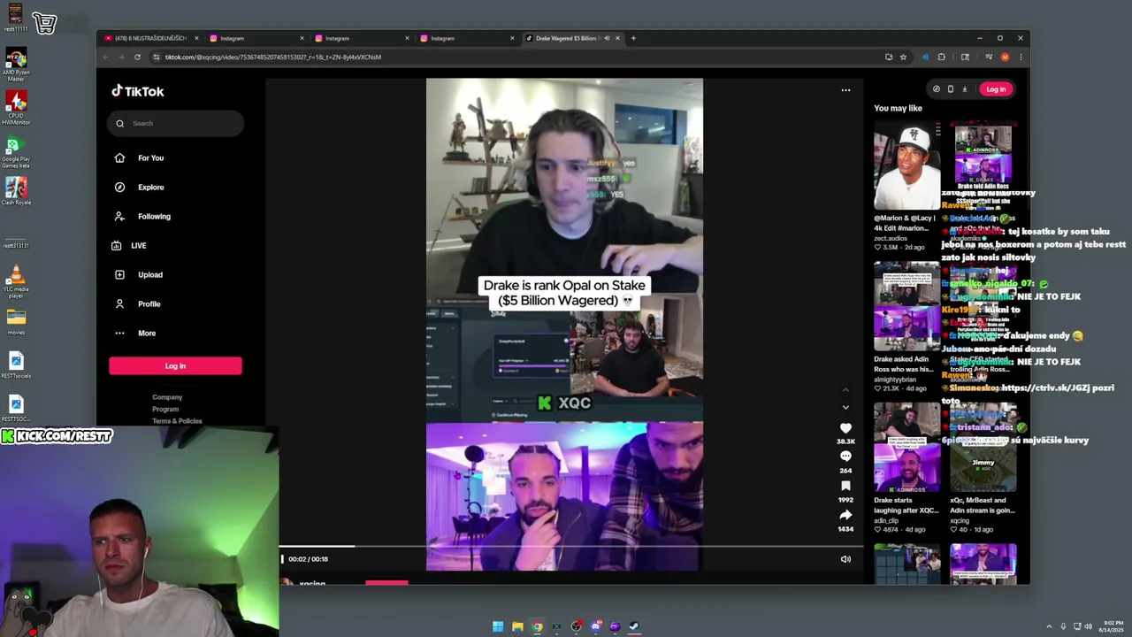Click Chrome's back navigation arrow
The width and height of the screenshot is (1132, 637).
coord(105,57)
